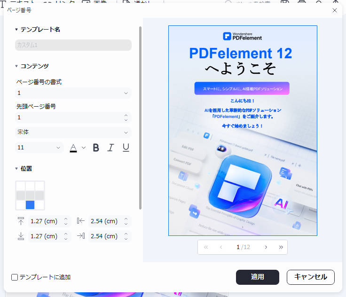This screenshot has width=346, height=297.
Task: Click the テンプレート名 input field
Action: point(73,45)
